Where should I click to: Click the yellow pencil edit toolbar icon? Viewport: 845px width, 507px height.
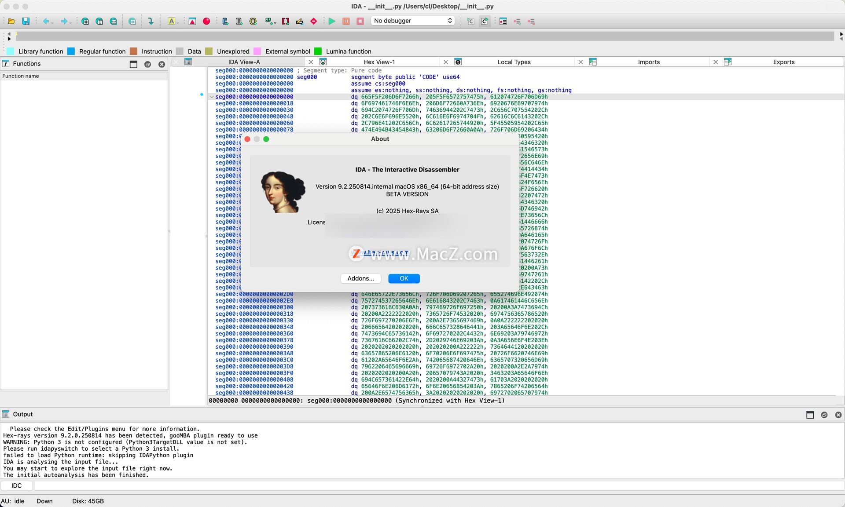point(300,21)
